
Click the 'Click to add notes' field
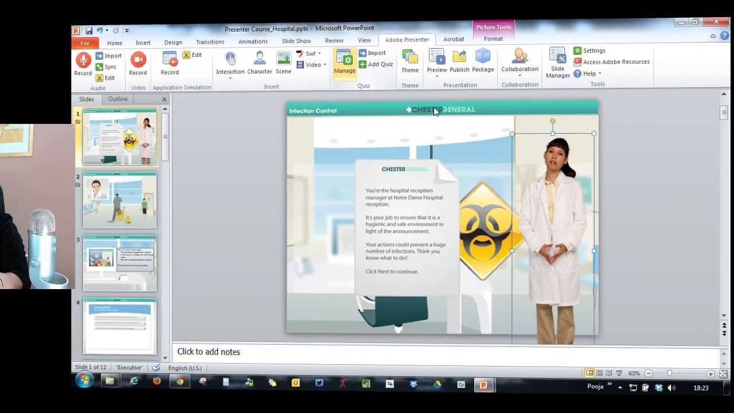pos(446,352)
